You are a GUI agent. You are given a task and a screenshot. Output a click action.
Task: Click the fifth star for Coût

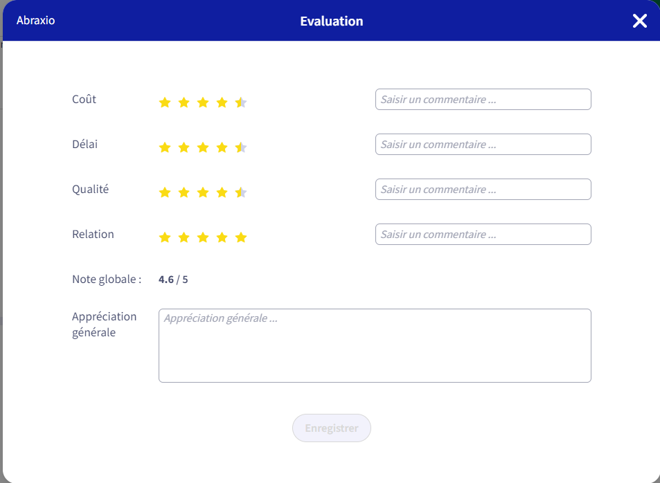[x=241, y=102]
